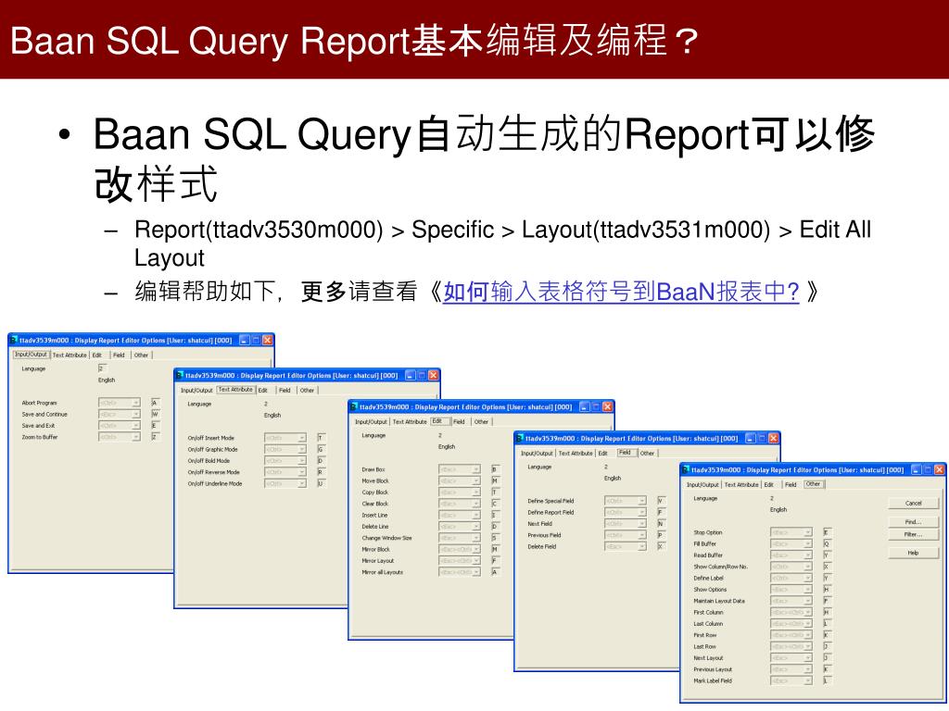This screenshot has height=711, width=949.
Task: Select Other tab in the rightmost window
Action: coord(814,483)
